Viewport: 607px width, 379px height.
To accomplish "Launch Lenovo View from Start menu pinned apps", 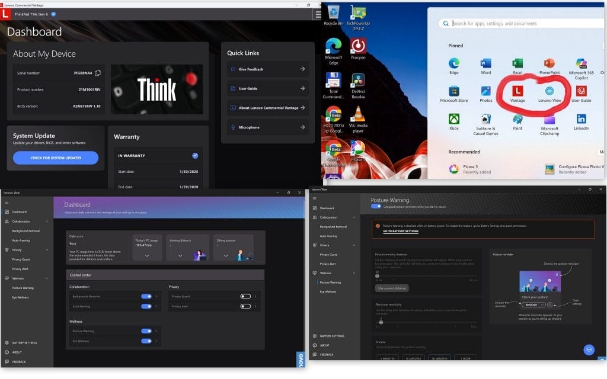I will pyautogui.click(x=550, y=94).
